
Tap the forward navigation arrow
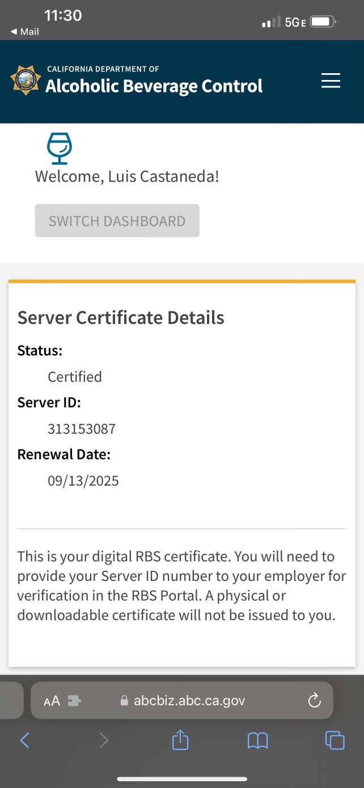[103, 740]
